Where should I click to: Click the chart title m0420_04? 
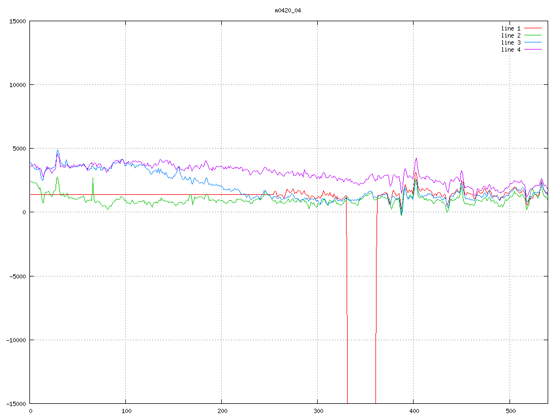(x=288, y=10)
